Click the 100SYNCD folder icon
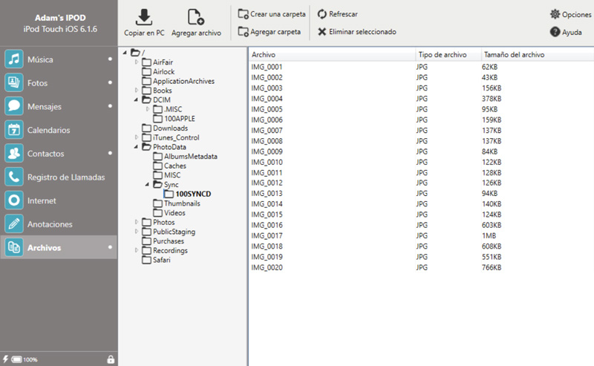 click(169, 194)
